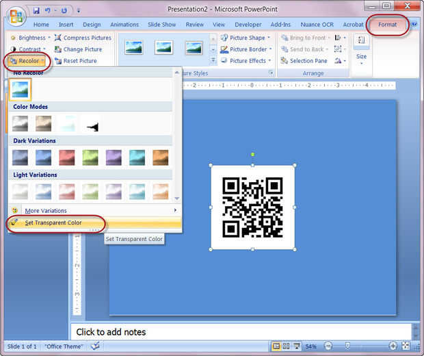Open Picture Styles dialog launcher

coord(271,73)
